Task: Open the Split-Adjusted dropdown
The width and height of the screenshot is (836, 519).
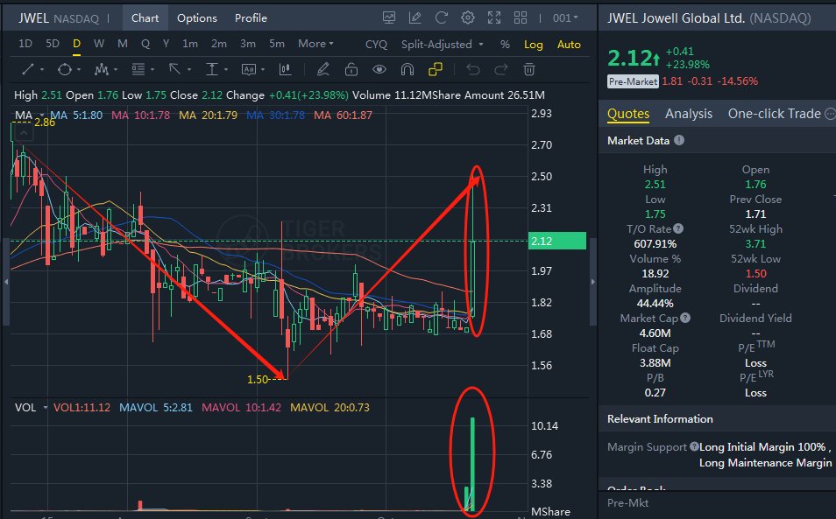Action: pos(442,45)
